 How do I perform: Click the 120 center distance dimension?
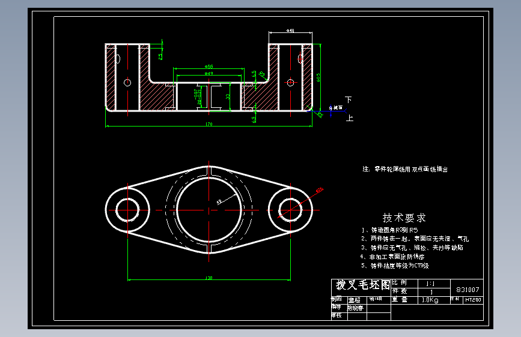(x=209, y=278)
